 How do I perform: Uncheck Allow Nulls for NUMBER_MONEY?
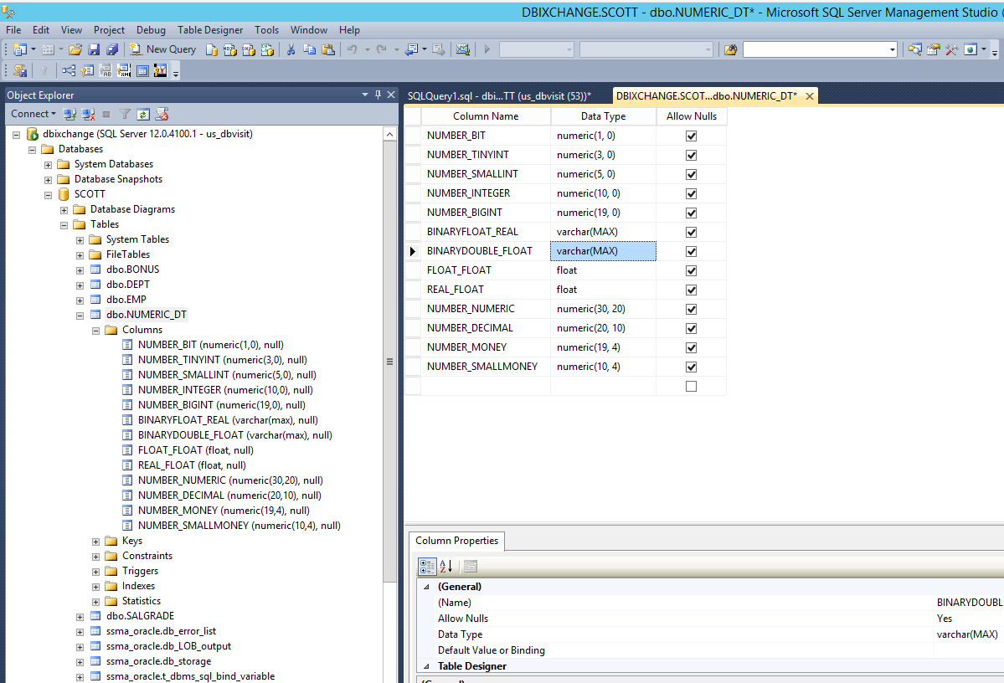point(691,347)
